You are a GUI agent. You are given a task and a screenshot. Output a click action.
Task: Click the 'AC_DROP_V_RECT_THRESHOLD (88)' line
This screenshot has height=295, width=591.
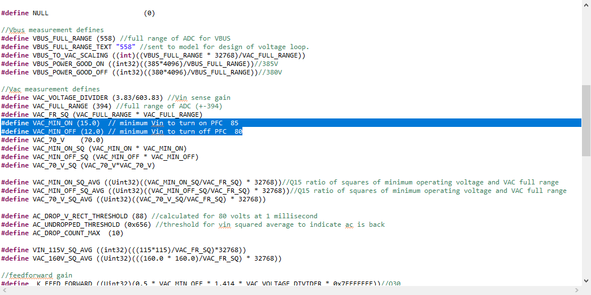[159, 216]
